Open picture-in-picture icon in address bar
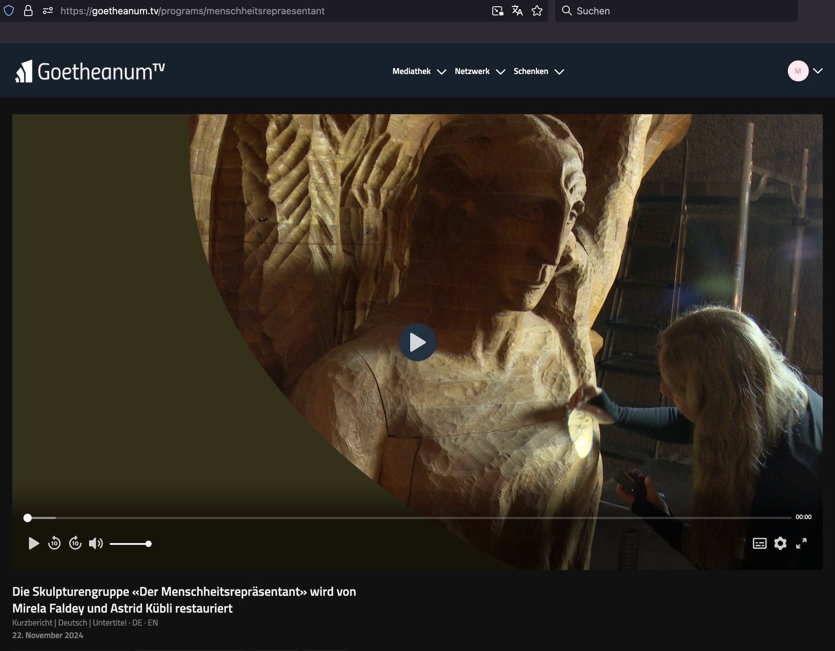The width and height of the screenshot is (835, 651). click(x=498, y=11)
